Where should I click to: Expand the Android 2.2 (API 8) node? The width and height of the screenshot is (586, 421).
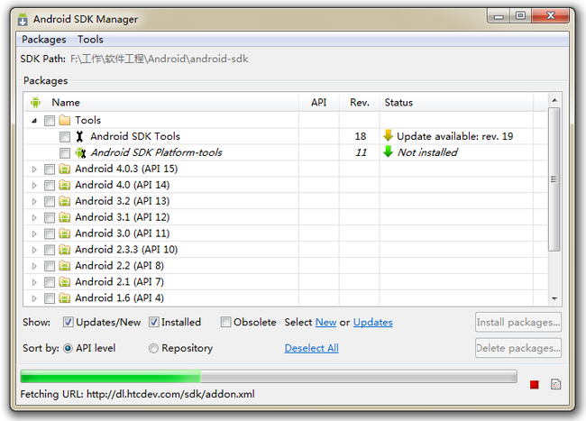coord(34,266)
